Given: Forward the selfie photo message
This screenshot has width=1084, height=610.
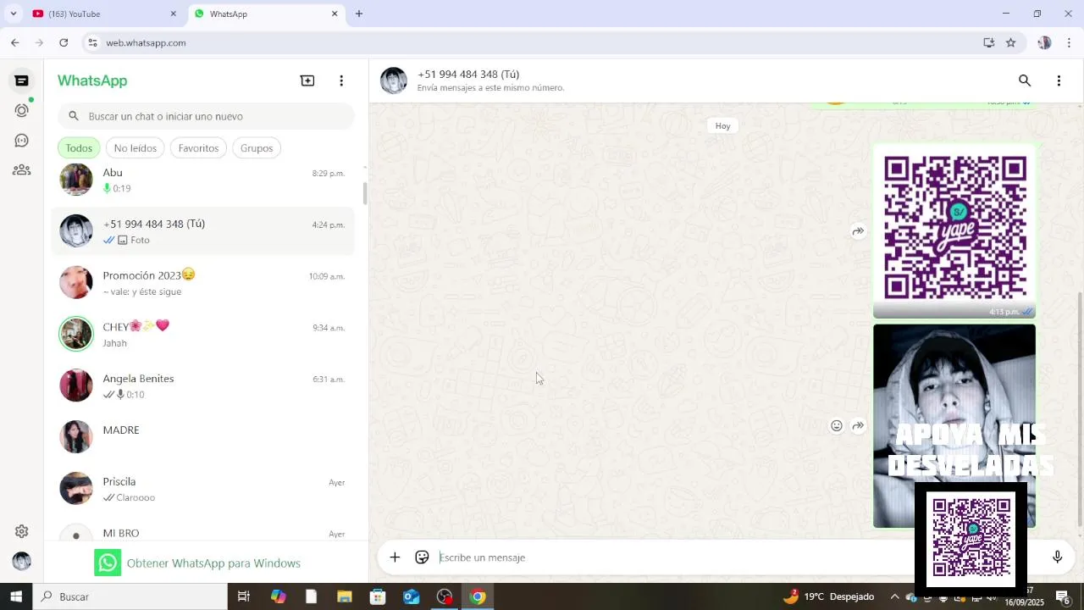Looking at the screenshot, I should pos(858,426).
